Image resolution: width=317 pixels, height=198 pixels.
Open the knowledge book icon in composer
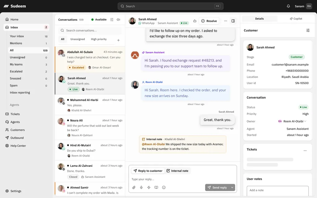pyautogui.click(x=156, y=187)
